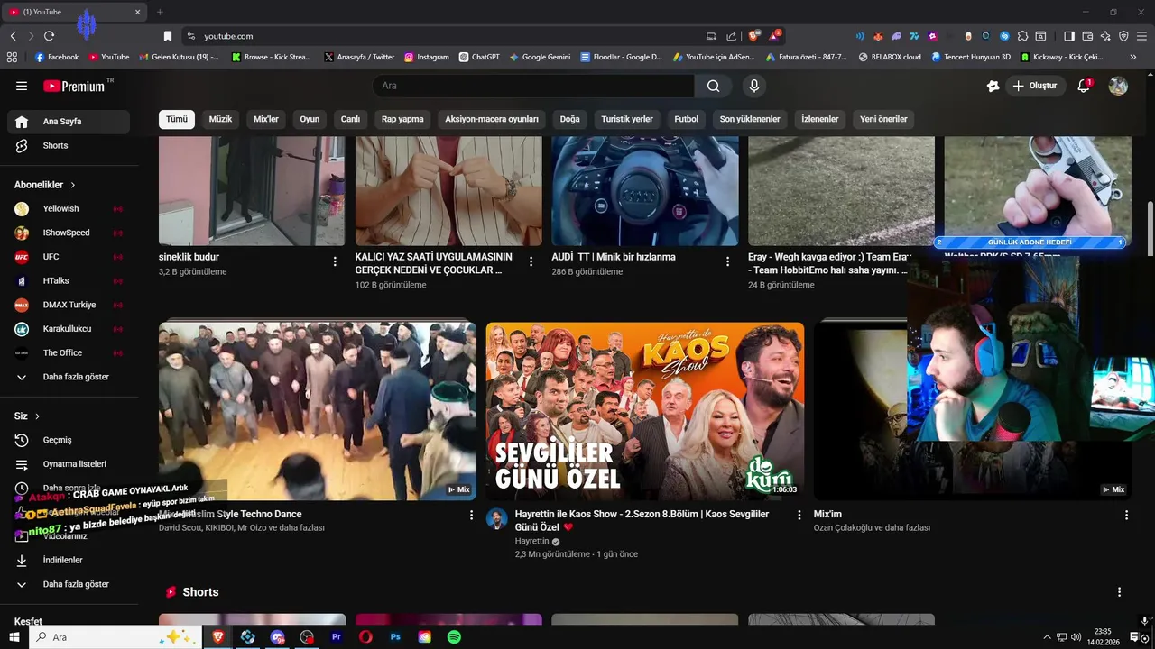Select the Oyun filter chip
This screenshot has width=1155, height=649.
coord(310,119)
